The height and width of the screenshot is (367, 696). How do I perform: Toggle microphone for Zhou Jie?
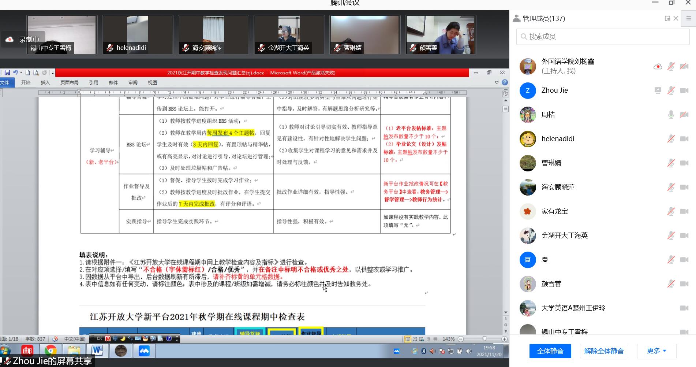(671, 90)
